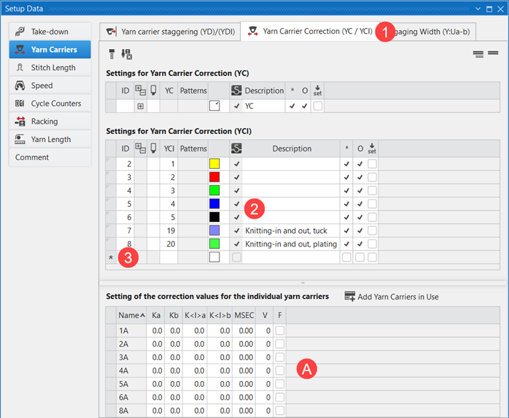Select Yarn Length in the sidebar
This screenshot has height=418, width=509.
pyautogui.click(x=50, y=139)
